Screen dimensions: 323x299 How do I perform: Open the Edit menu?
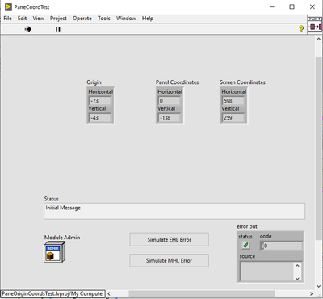[22, 19]
